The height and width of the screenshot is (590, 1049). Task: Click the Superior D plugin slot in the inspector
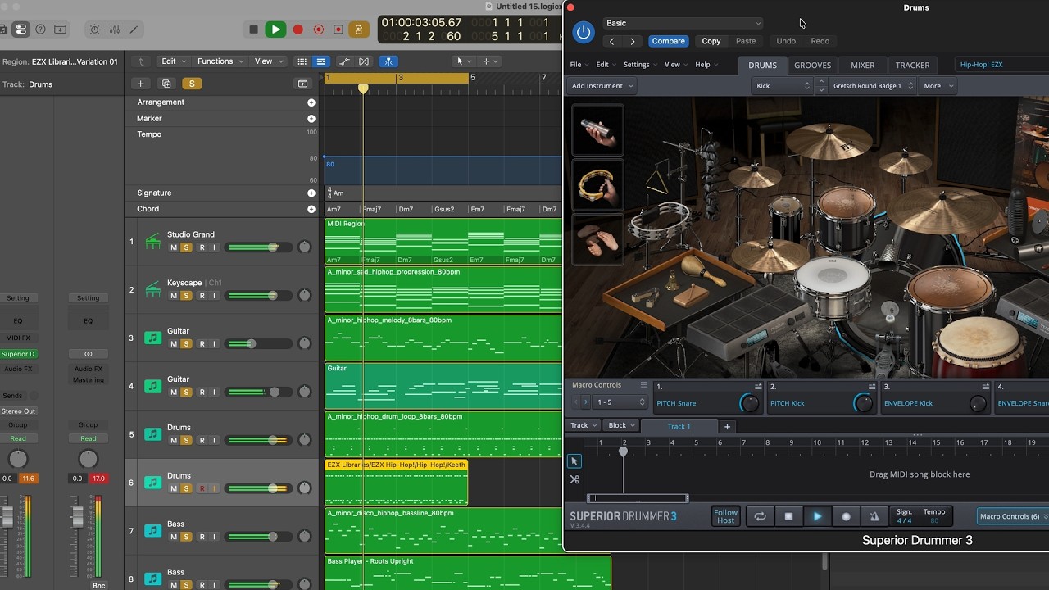coord(18,354)
